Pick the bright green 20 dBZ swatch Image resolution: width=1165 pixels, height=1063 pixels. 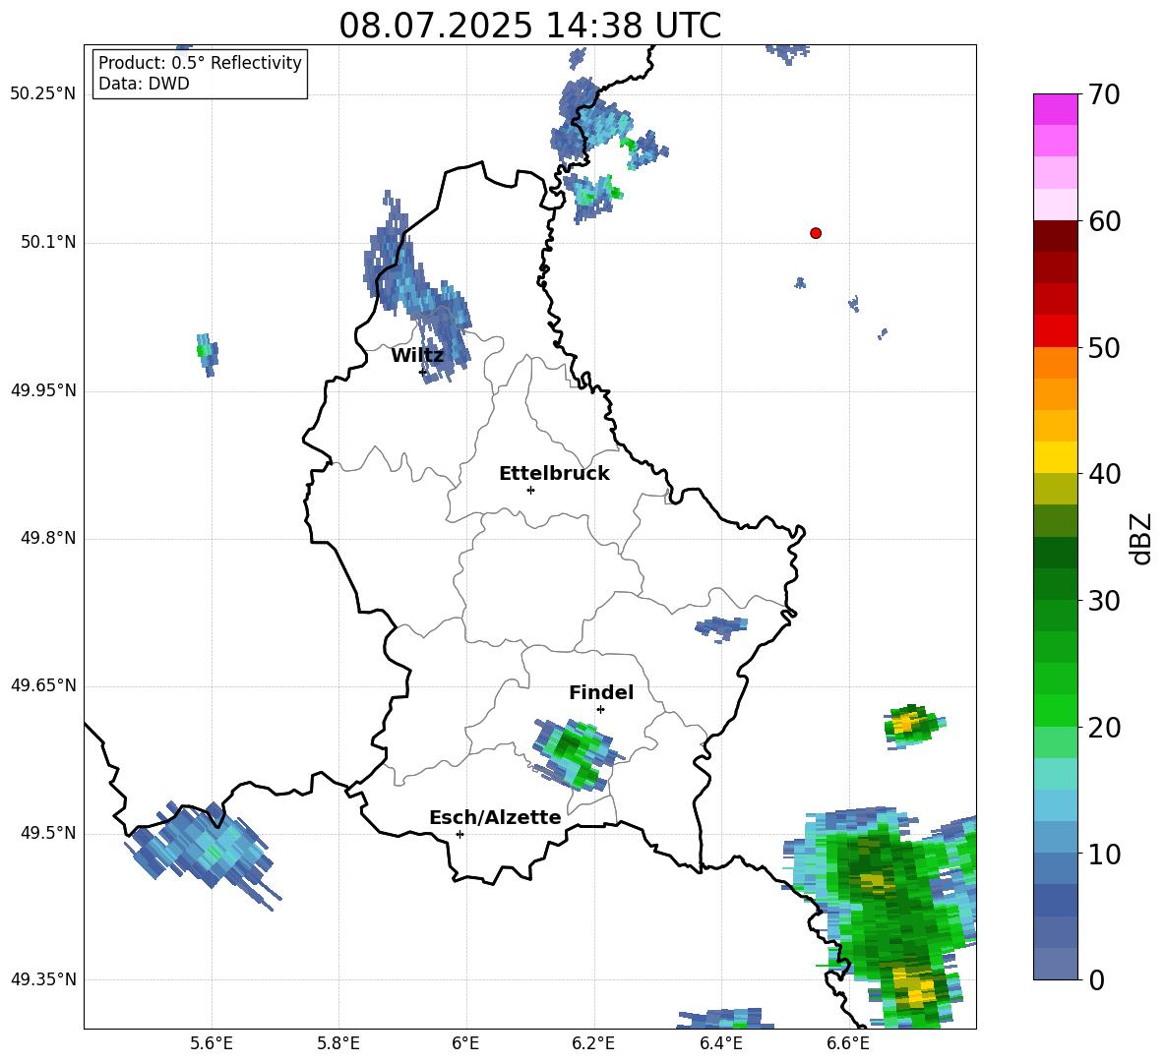coord(1055,710)
